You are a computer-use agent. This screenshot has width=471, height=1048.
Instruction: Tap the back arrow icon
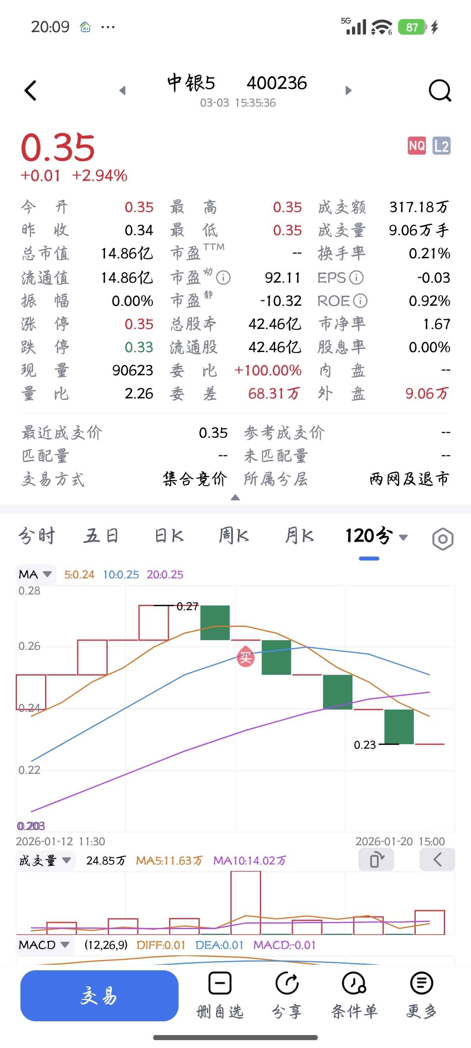click(x=31, y=90)
